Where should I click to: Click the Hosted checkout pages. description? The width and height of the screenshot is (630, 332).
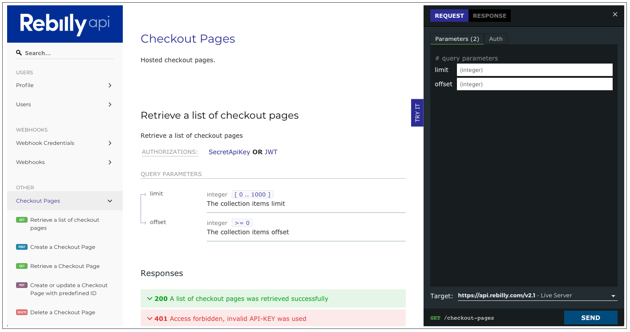[178, 60]
